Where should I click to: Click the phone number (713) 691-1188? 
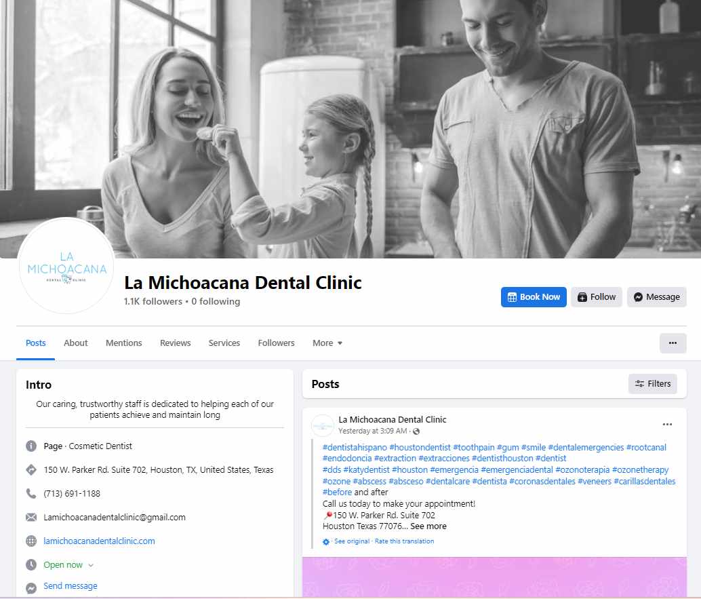[x=72, y=493]
